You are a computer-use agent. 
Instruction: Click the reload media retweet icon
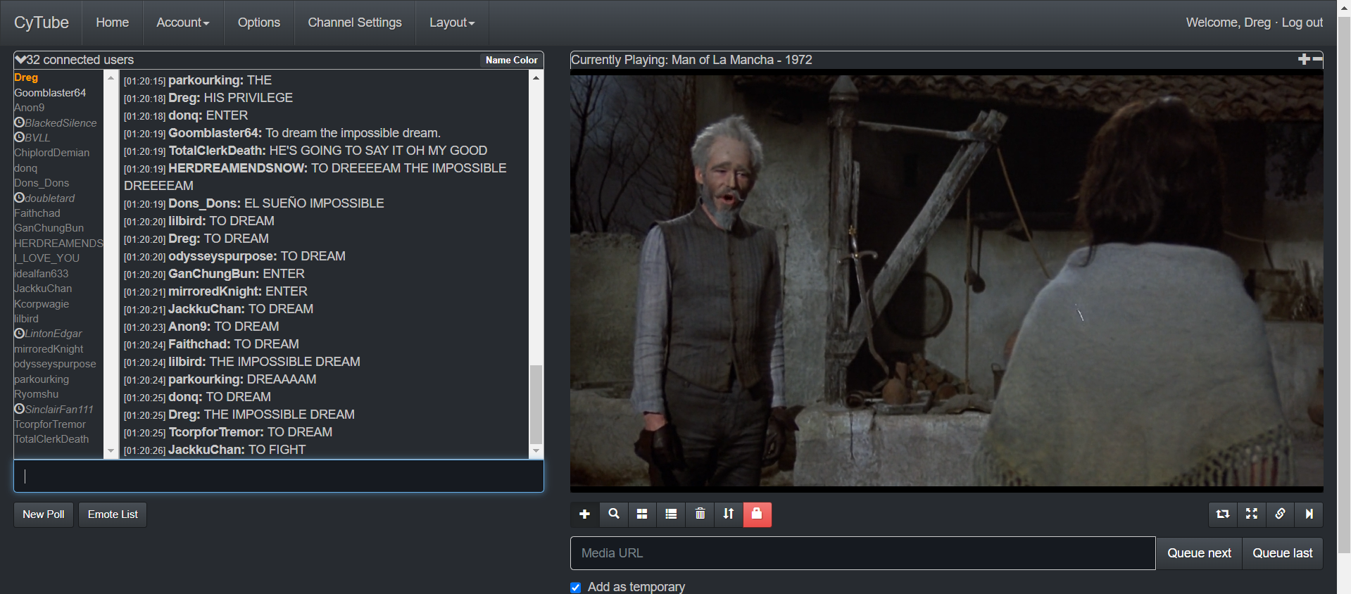coord(1223,514)
